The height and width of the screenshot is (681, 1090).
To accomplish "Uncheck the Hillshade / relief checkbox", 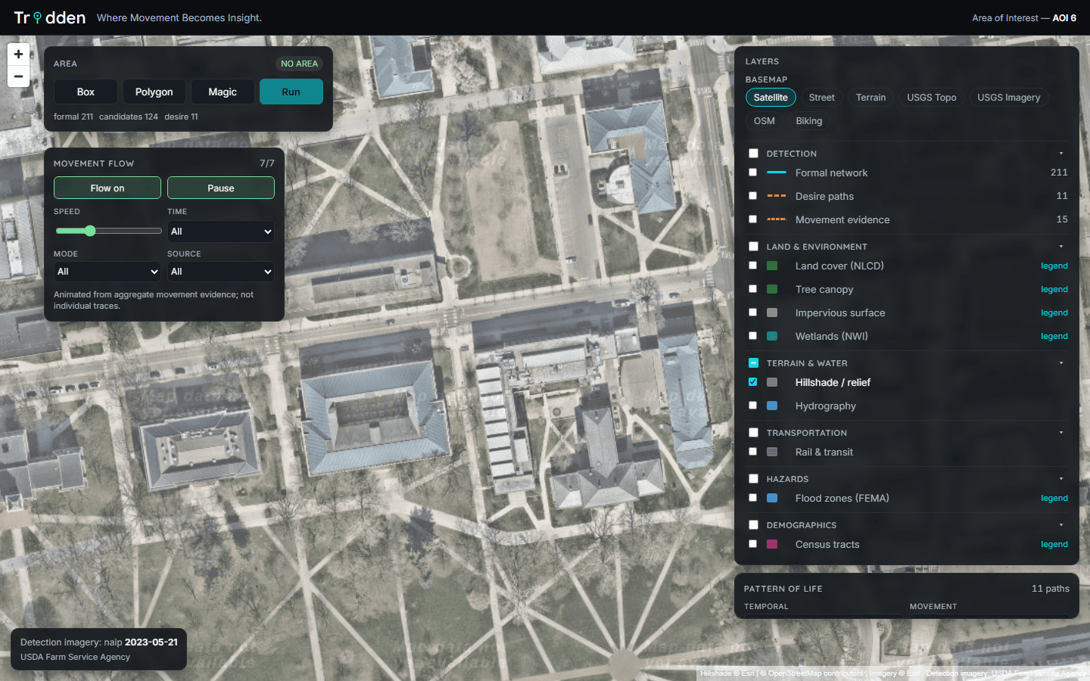I will click(752, 382).
